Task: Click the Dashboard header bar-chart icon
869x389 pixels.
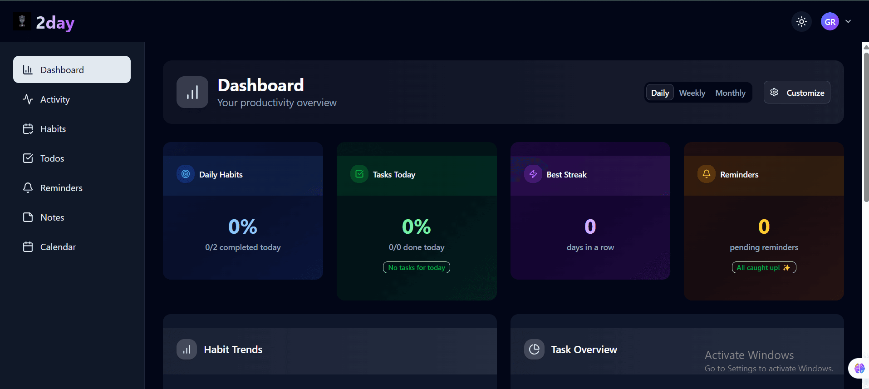Action: [192, 92]
